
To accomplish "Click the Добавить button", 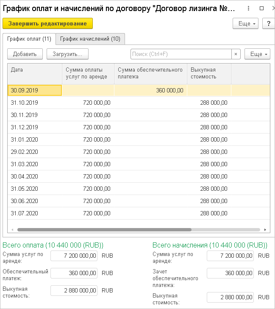I will pos(25,54).
